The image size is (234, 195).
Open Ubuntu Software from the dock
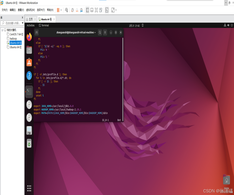pos(29,62)
